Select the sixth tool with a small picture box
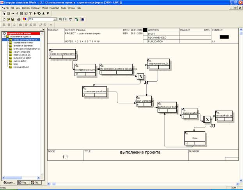243x190 pixels. [x=26, y=14]
